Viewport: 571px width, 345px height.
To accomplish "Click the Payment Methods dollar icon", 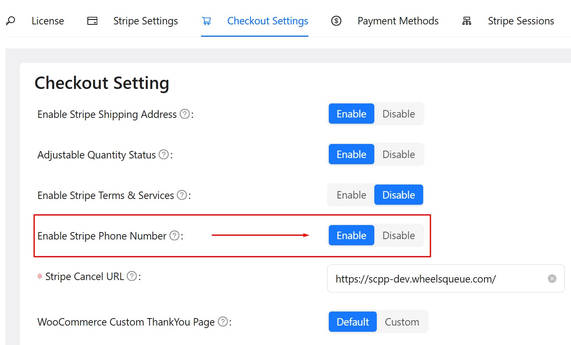I will [336, 21].
